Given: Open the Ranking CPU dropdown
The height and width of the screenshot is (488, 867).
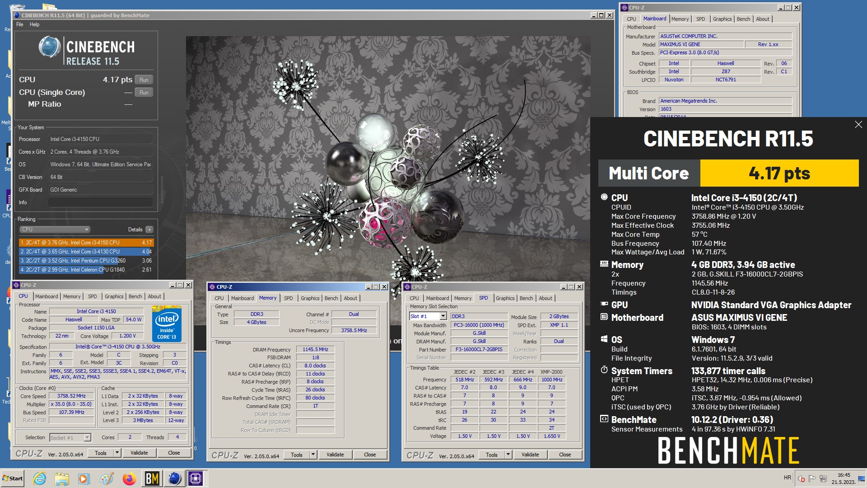Looking at the screenshot, I should pyautogui.click(x=55, y=230).
